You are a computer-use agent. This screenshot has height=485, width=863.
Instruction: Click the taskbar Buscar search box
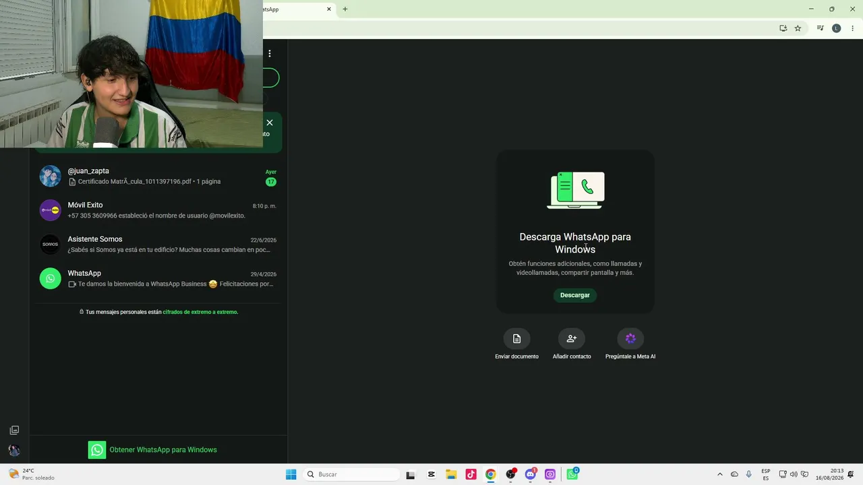(x=351, y=474)
